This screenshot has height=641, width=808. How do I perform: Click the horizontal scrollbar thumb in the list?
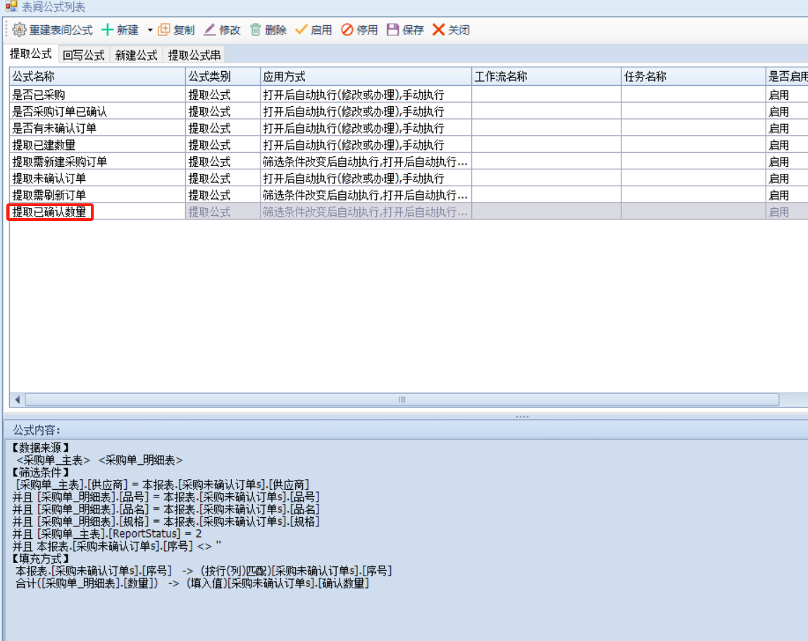tap(402, 400)
